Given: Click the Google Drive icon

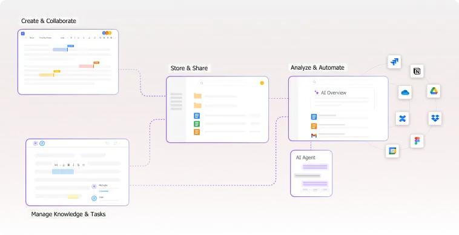Looking at the screenshot, I should pos(434,91).
